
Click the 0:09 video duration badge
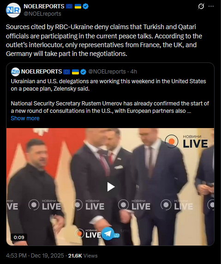pos(19,237)
